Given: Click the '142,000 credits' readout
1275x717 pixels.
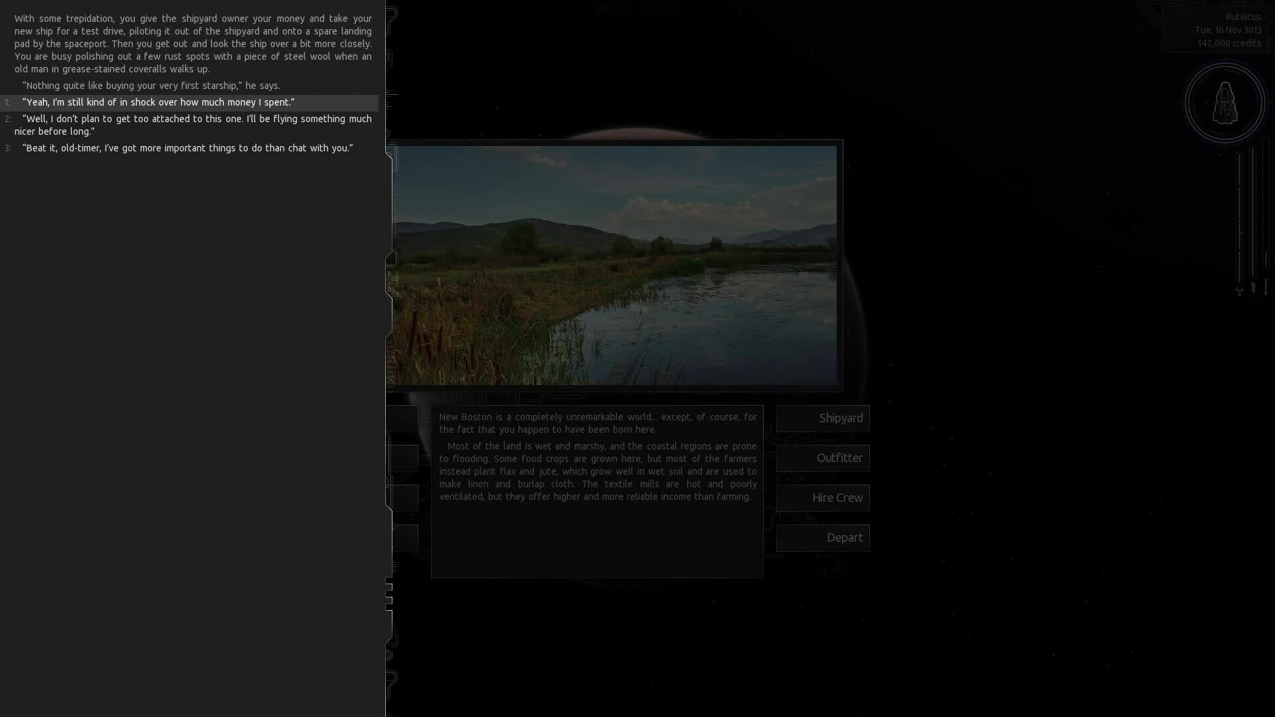Looking at the screenshot, I should click(x=1229, y=43).
